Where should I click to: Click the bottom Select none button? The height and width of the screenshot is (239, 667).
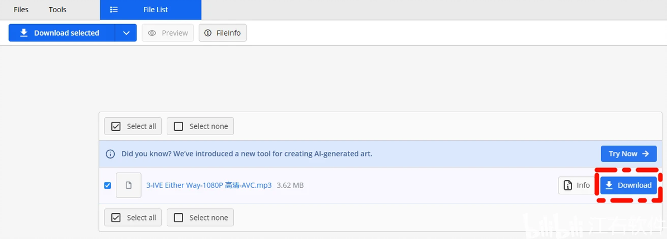[200, 217]
